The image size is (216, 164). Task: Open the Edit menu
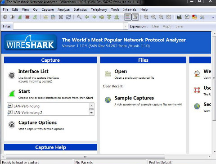point(15,9)
